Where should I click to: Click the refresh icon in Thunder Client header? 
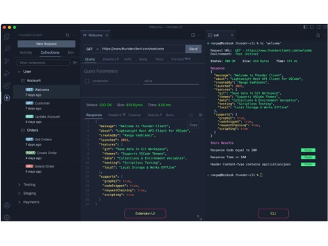pyautogui.click(x=68, y=35)
